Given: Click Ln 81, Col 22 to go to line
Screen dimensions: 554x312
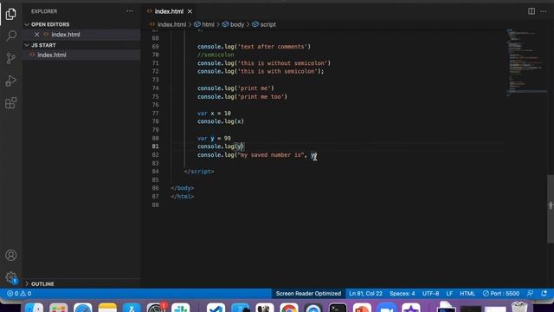Looking at the screenshot, I should coord(365,294).
